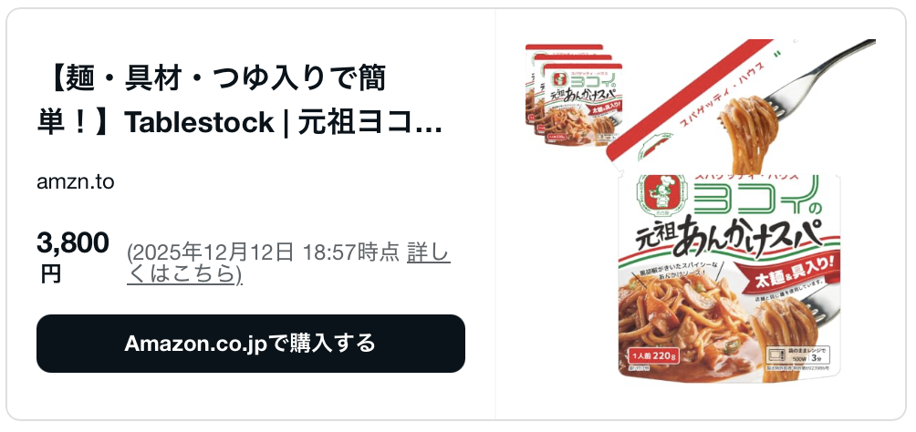This screenshot has height=432, width=916.
Task: Select the 3,800 price figure
Action: tap(73, 242)
